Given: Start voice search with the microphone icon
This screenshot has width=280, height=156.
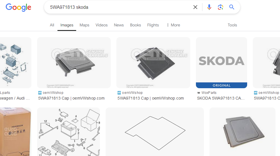Looking at the screenshot, I should tap(209, 7).
